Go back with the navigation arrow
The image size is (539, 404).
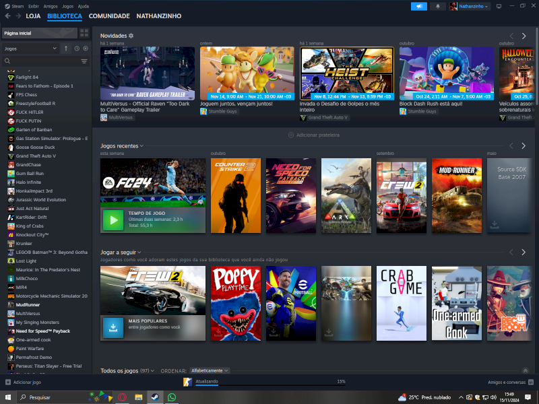7,15
